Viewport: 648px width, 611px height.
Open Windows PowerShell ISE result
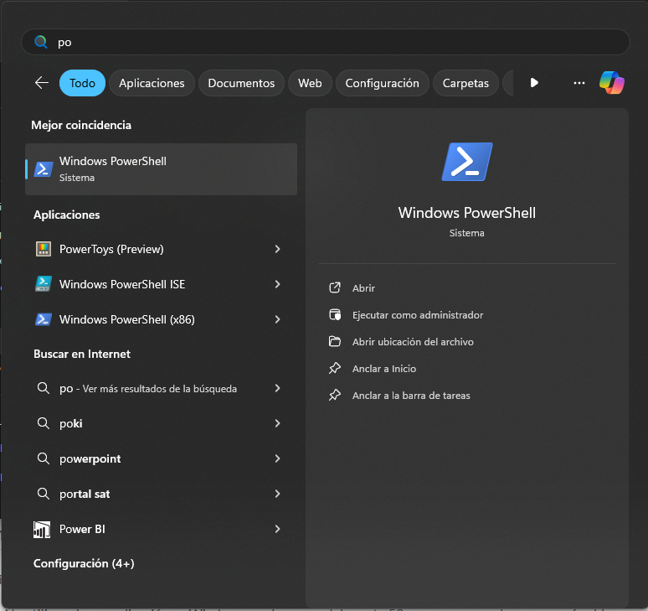(x=162, y=284)
